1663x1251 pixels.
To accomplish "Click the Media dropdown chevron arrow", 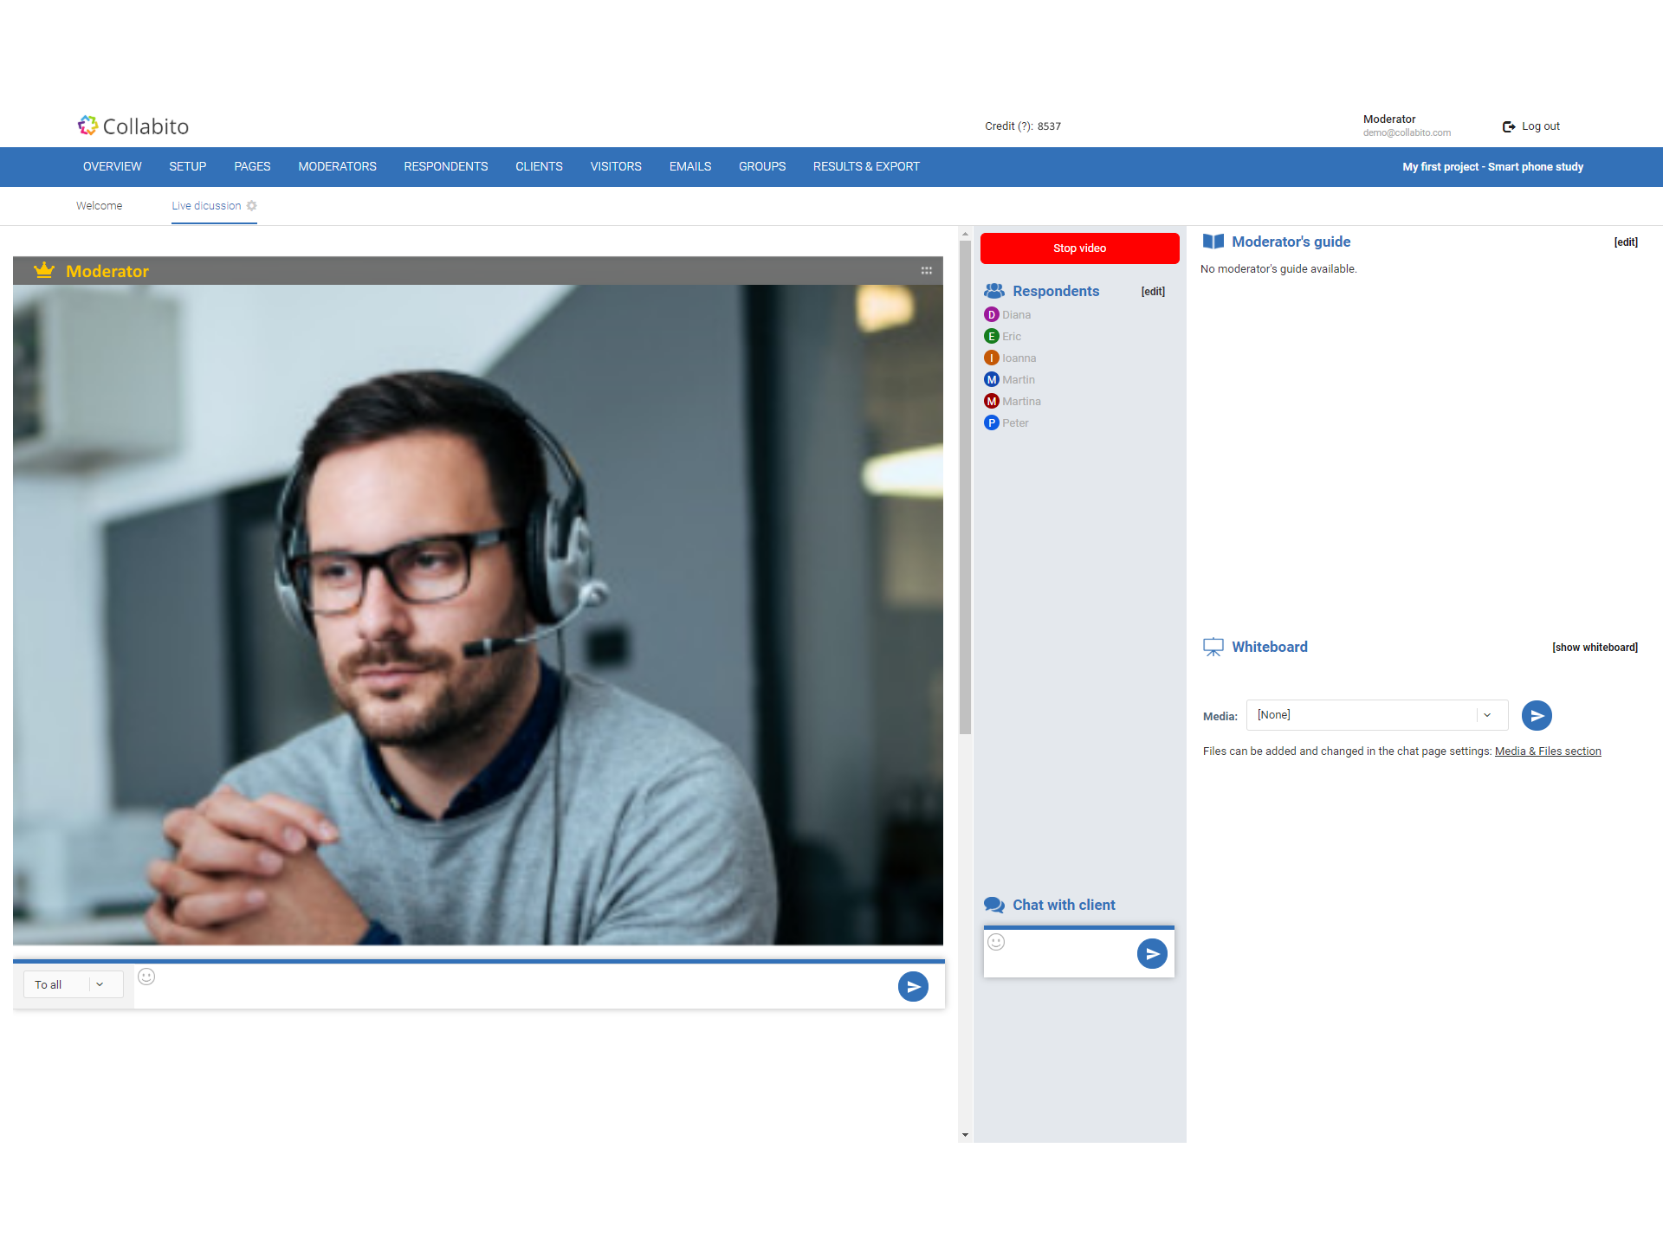I will [x=1487, y=715].
